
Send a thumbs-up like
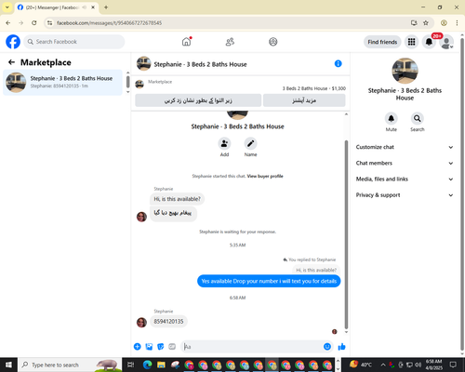341,347
